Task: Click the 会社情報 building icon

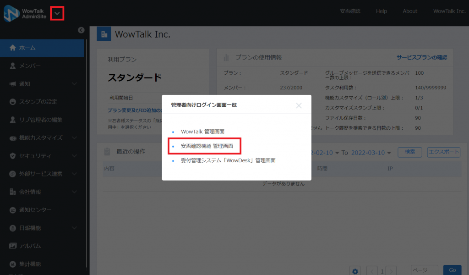Action: coord(12,192)
